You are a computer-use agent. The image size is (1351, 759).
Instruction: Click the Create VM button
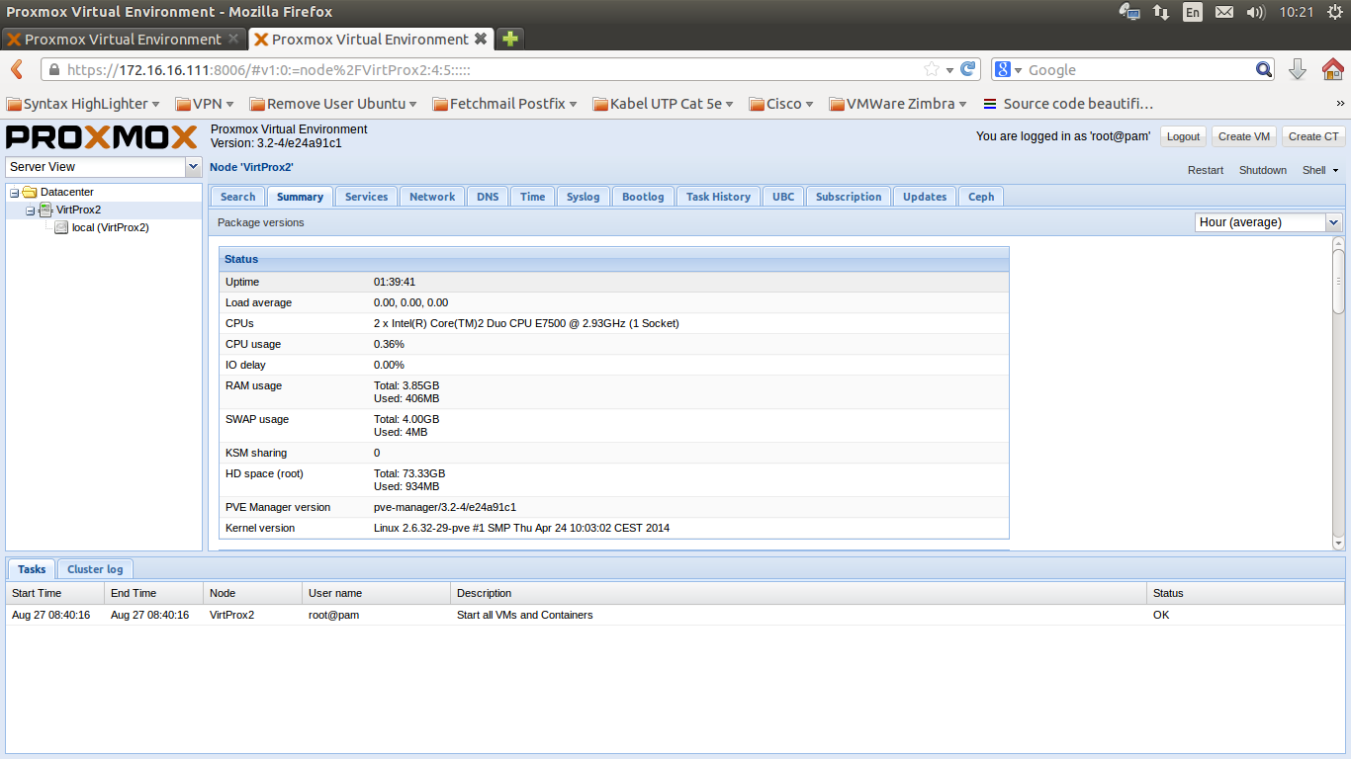click(1244, 136)
